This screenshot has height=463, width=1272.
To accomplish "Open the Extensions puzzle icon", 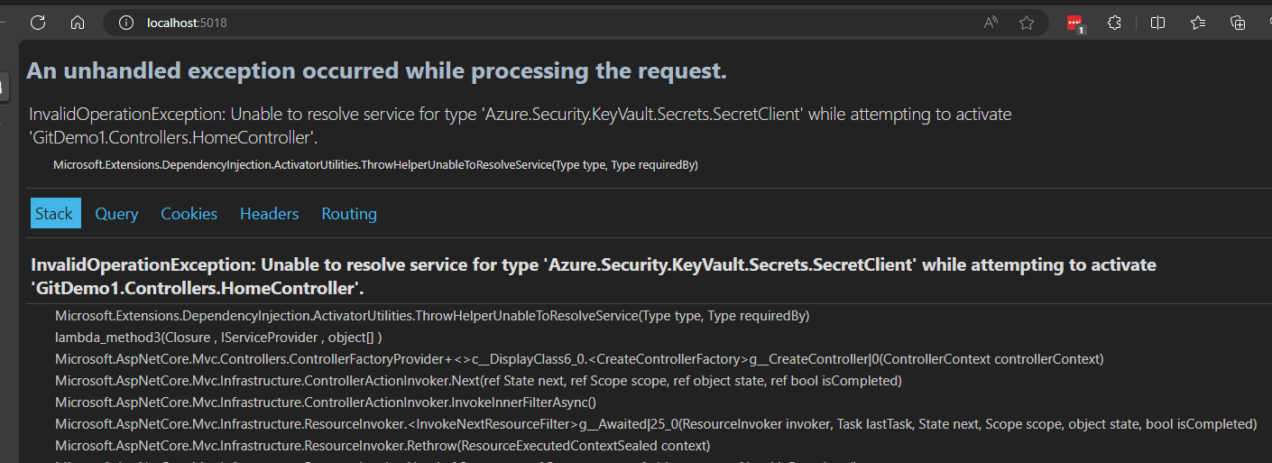I will click(x=1115, y=23).
